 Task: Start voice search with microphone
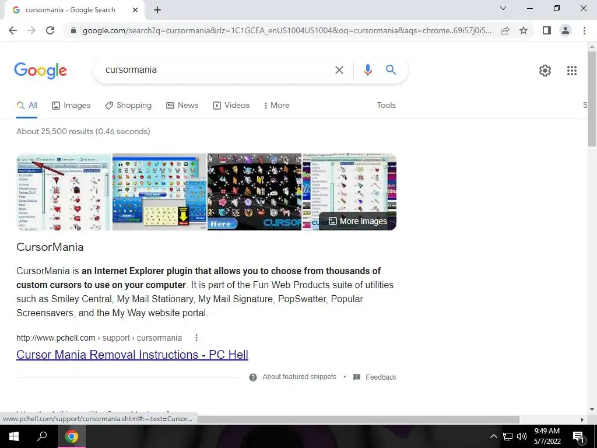[x=367, y=70]
